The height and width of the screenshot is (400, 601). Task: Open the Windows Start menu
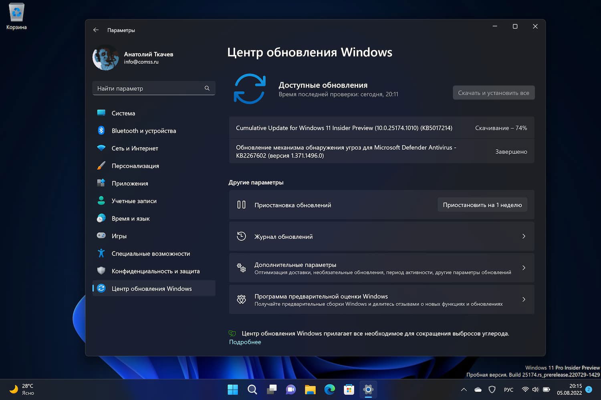(x=233, y=389)
